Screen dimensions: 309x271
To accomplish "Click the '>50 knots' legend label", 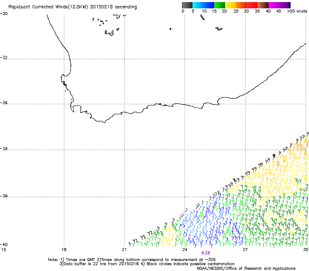I will click(x=297, y=11).
